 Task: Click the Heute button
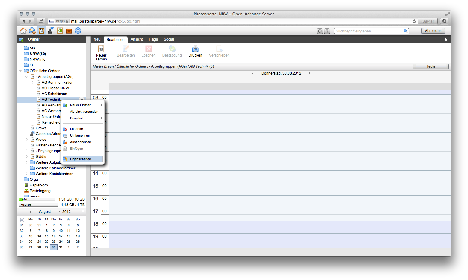430,66
